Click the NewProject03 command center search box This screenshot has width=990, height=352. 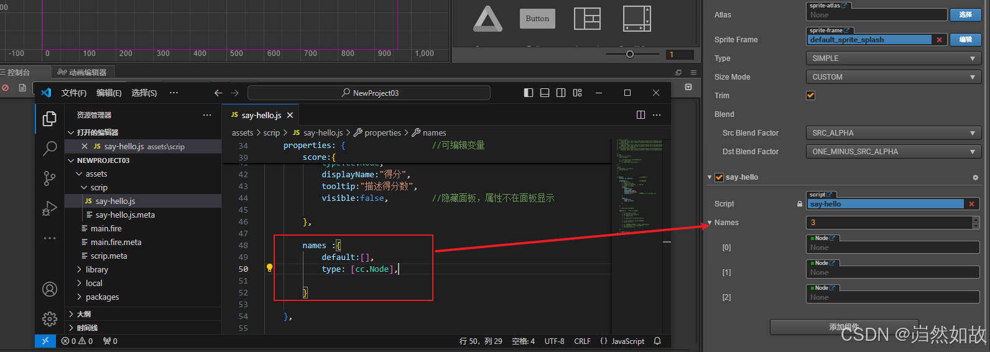click(369, 93)
